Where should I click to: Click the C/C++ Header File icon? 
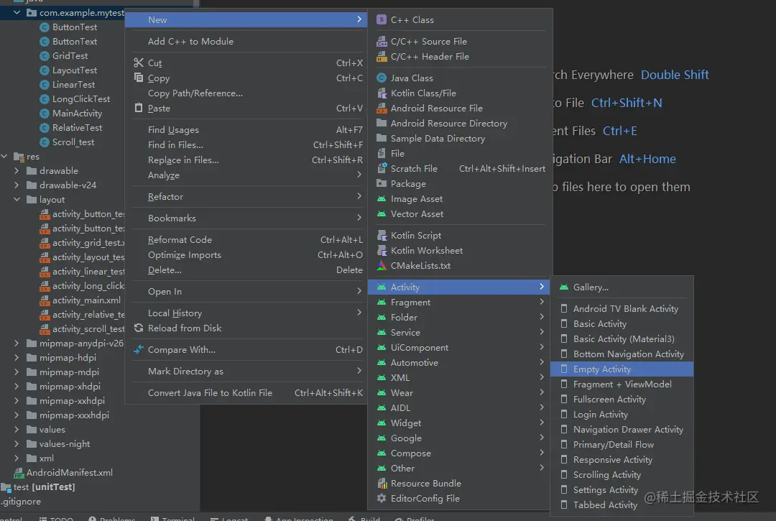click(381, 56)
